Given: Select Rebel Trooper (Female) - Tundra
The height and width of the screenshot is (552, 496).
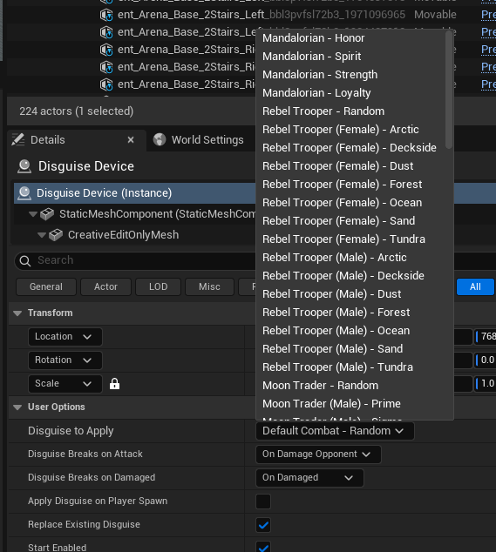Looking at the screenshot, I should [343, 239].
